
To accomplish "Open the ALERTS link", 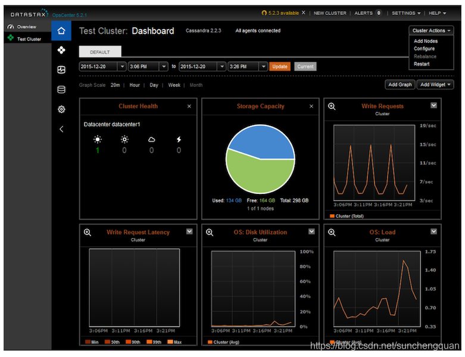I will coord(363,13).
